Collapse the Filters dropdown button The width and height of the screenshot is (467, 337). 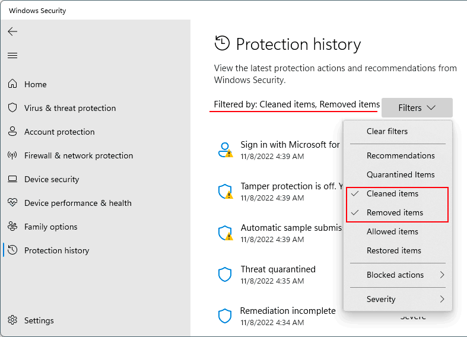(417, 108)
